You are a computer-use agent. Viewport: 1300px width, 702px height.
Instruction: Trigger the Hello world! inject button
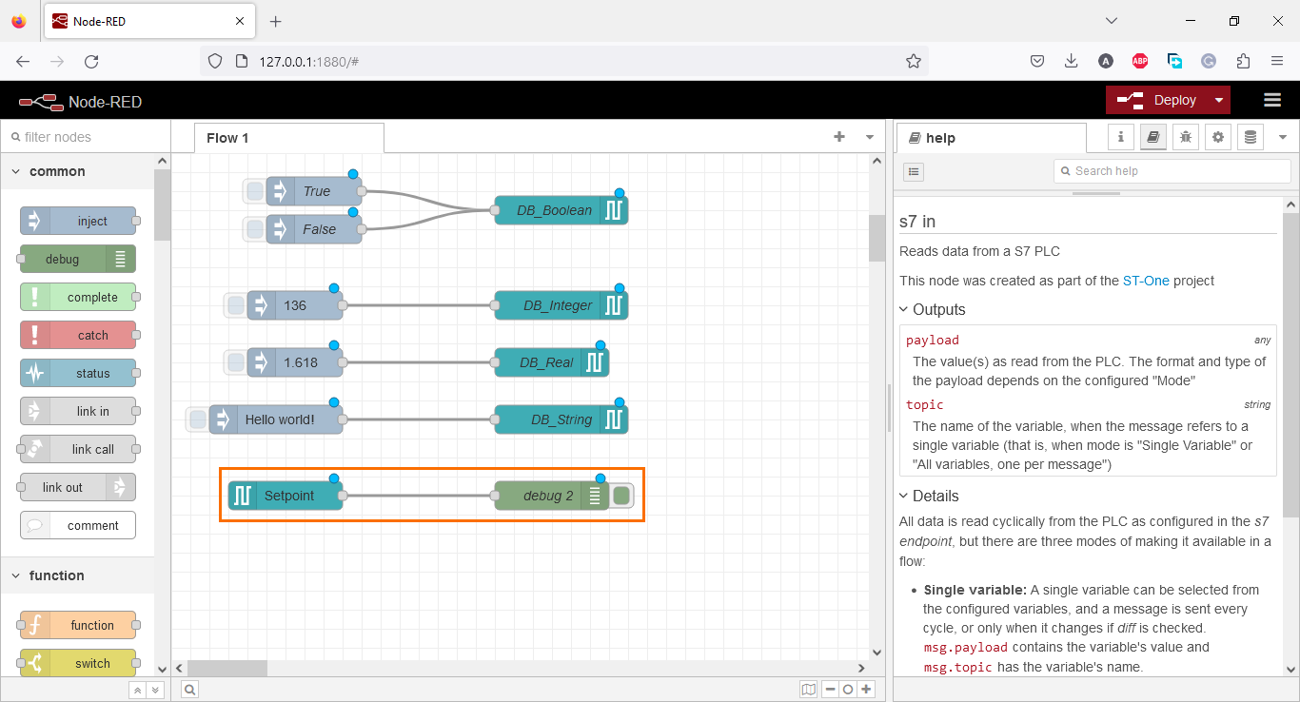pos(198,419)
